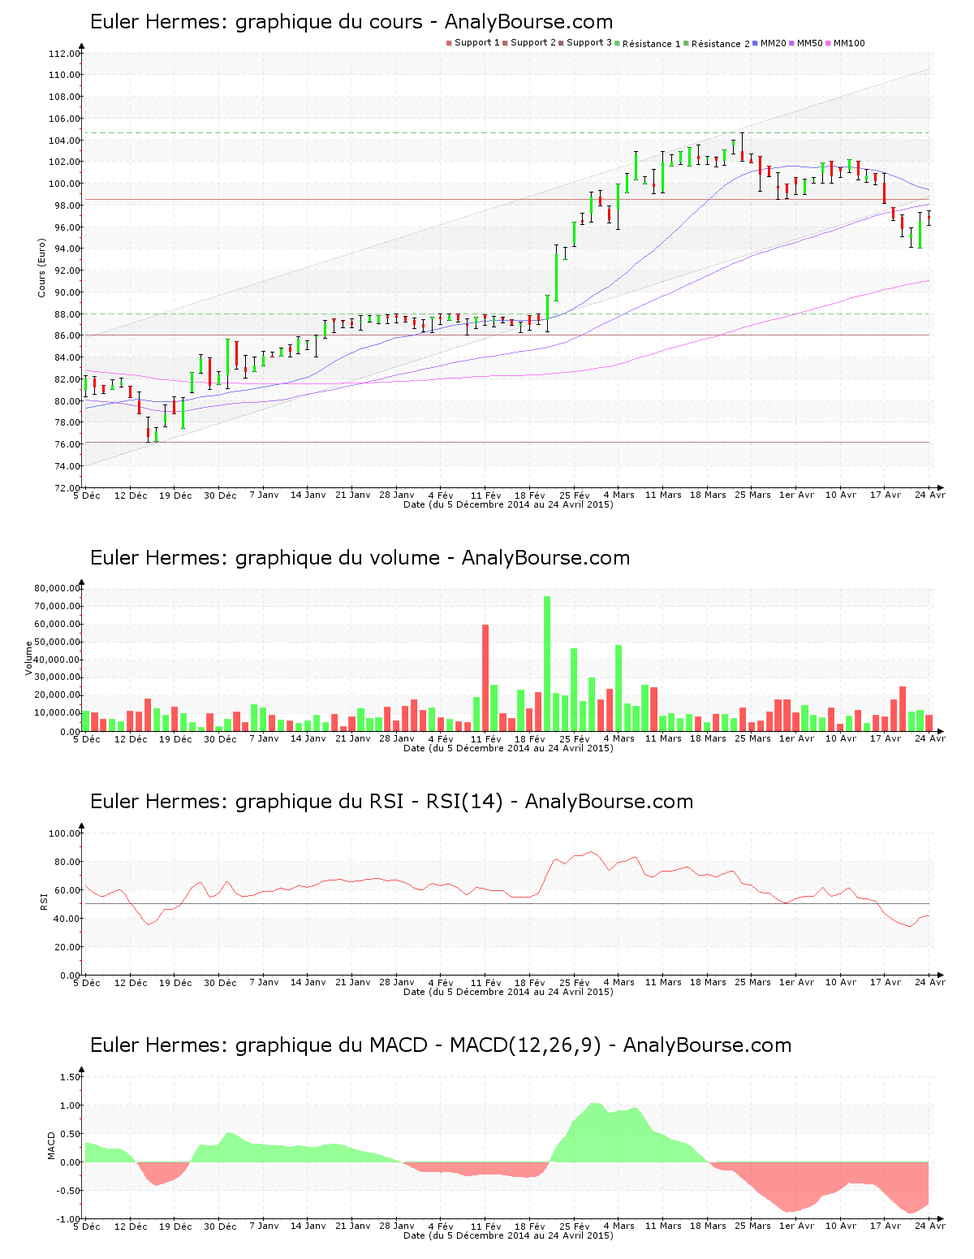Click the rotated 'Volume' axis label
Screen dimensions: 974x1259
(x=29, y=658)
